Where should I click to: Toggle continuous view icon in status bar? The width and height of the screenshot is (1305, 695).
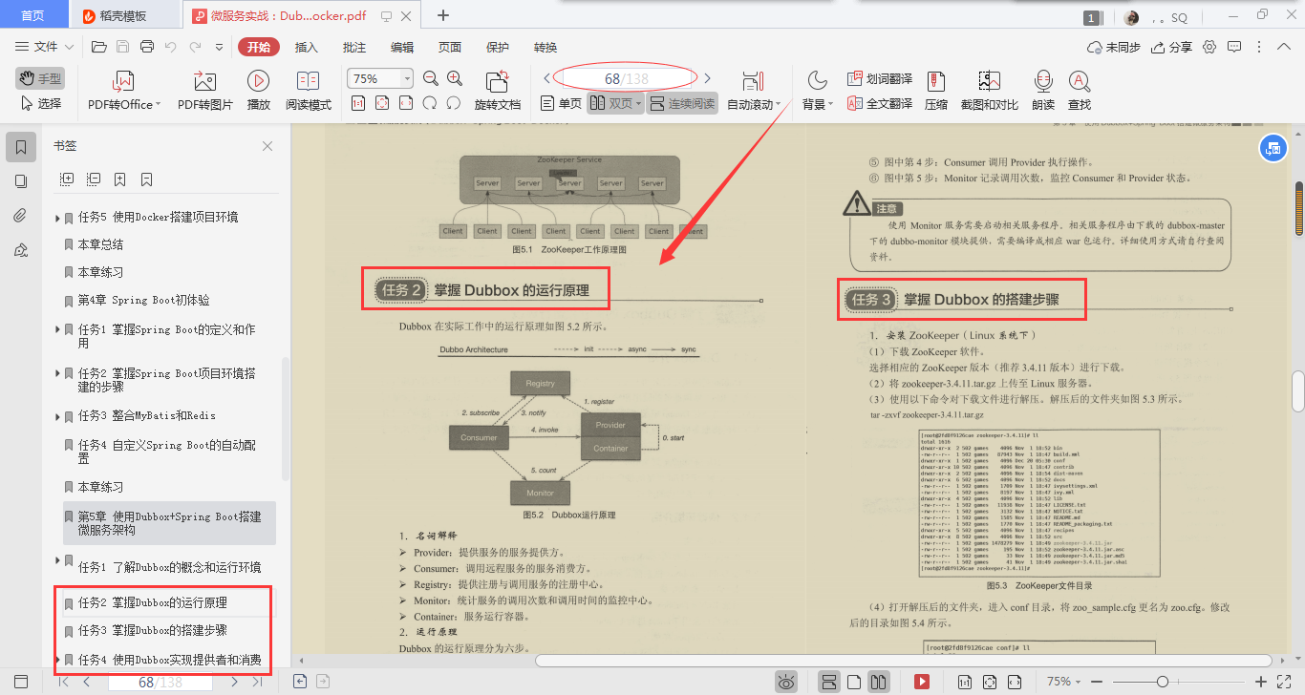point(829,682)
